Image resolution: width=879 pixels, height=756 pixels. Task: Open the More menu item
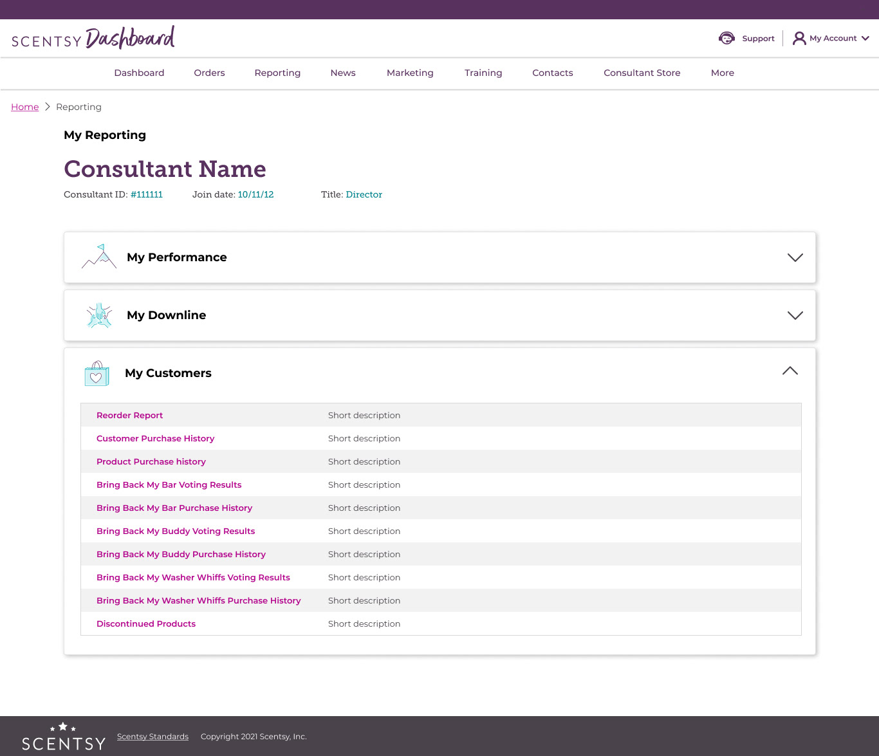(x=723, y=73)
